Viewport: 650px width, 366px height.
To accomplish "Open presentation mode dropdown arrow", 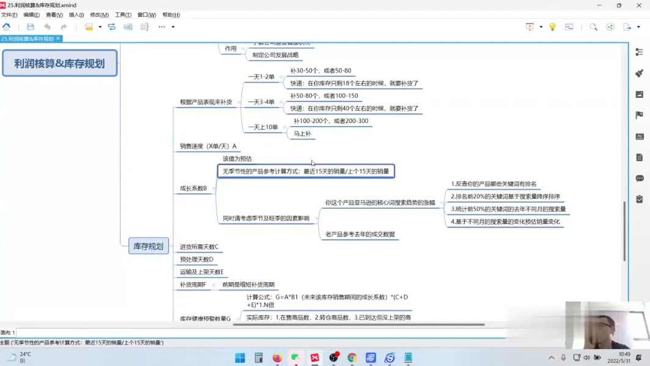I will [541, 27].
